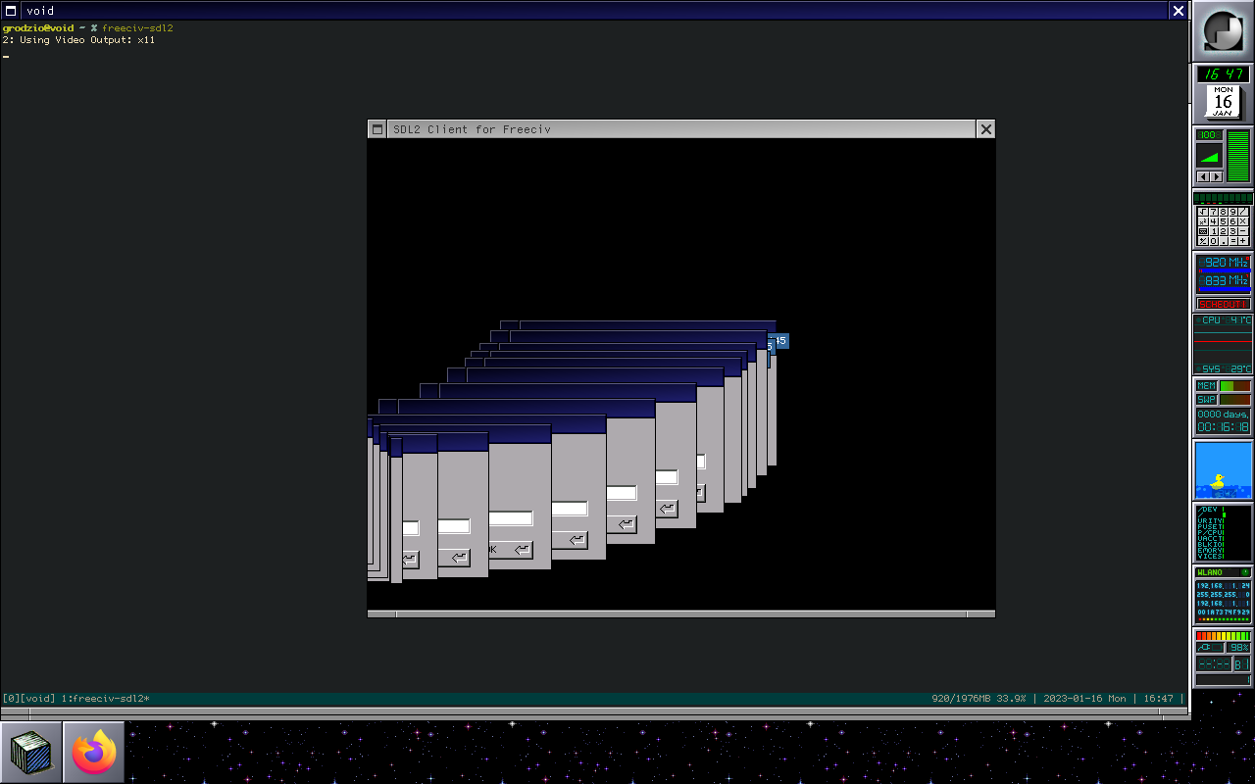
Task: Click the labeled OK button in Freeciv dialog
Action: coord(511,550)
